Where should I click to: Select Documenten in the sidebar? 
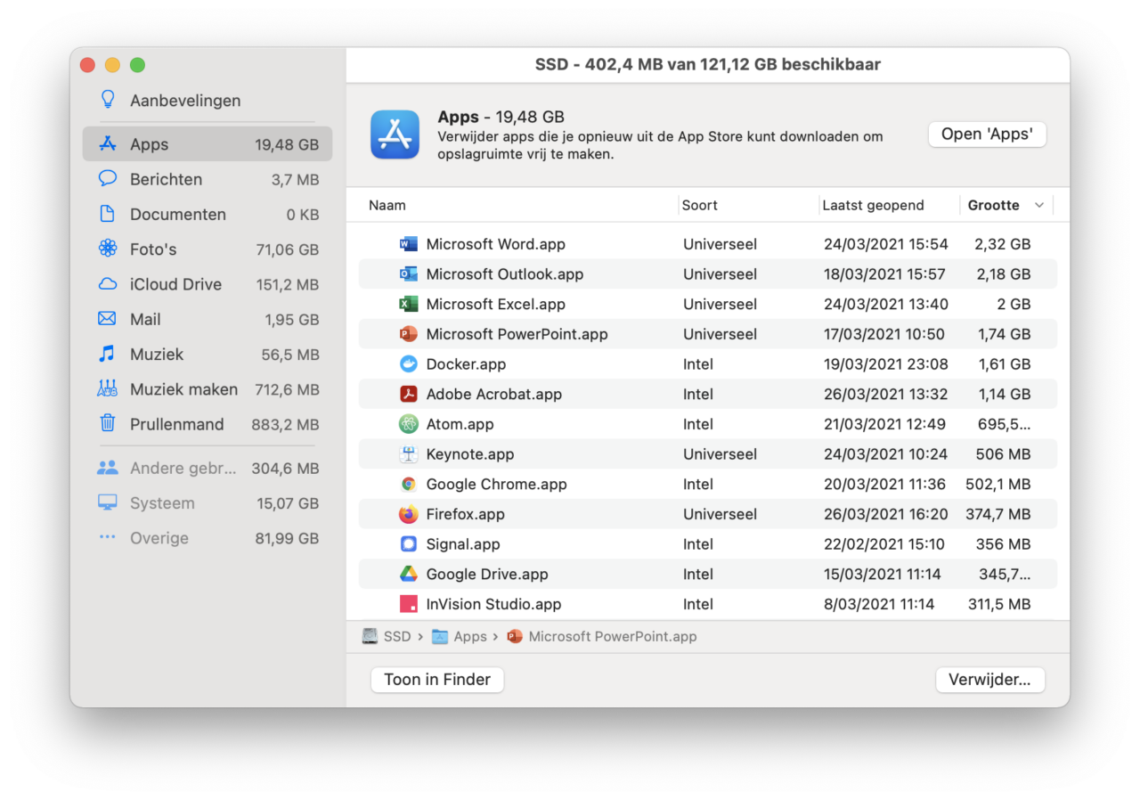click(x=207, y=214)
